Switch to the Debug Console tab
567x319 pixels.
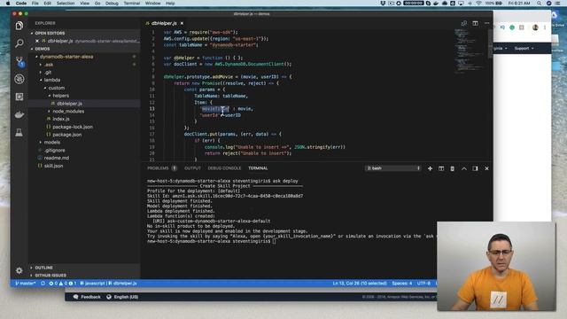click(x=224, y=168)
